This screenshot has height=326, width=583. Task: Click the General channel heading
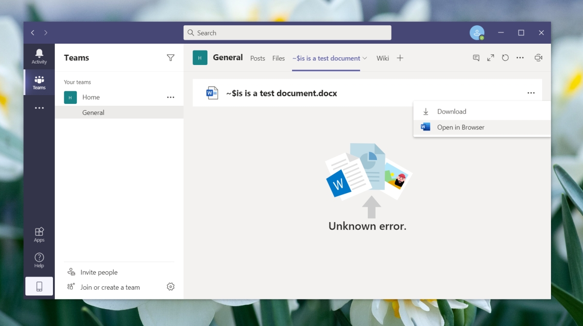point(228,57)
